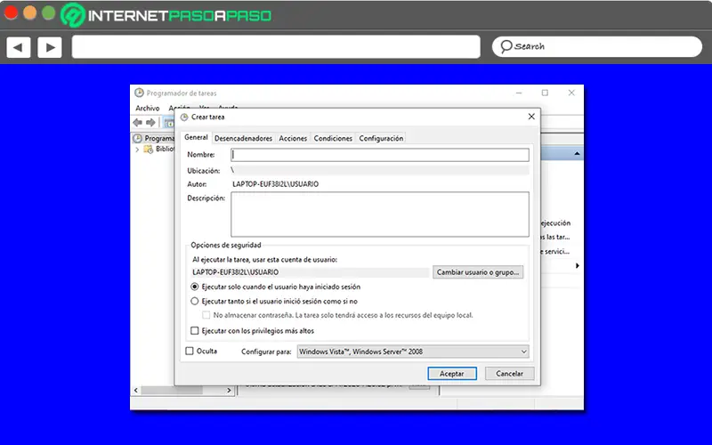Click the forward arrow in Task Scheduler toolbar
Viewport: 712px width, 445px height.
150,123
